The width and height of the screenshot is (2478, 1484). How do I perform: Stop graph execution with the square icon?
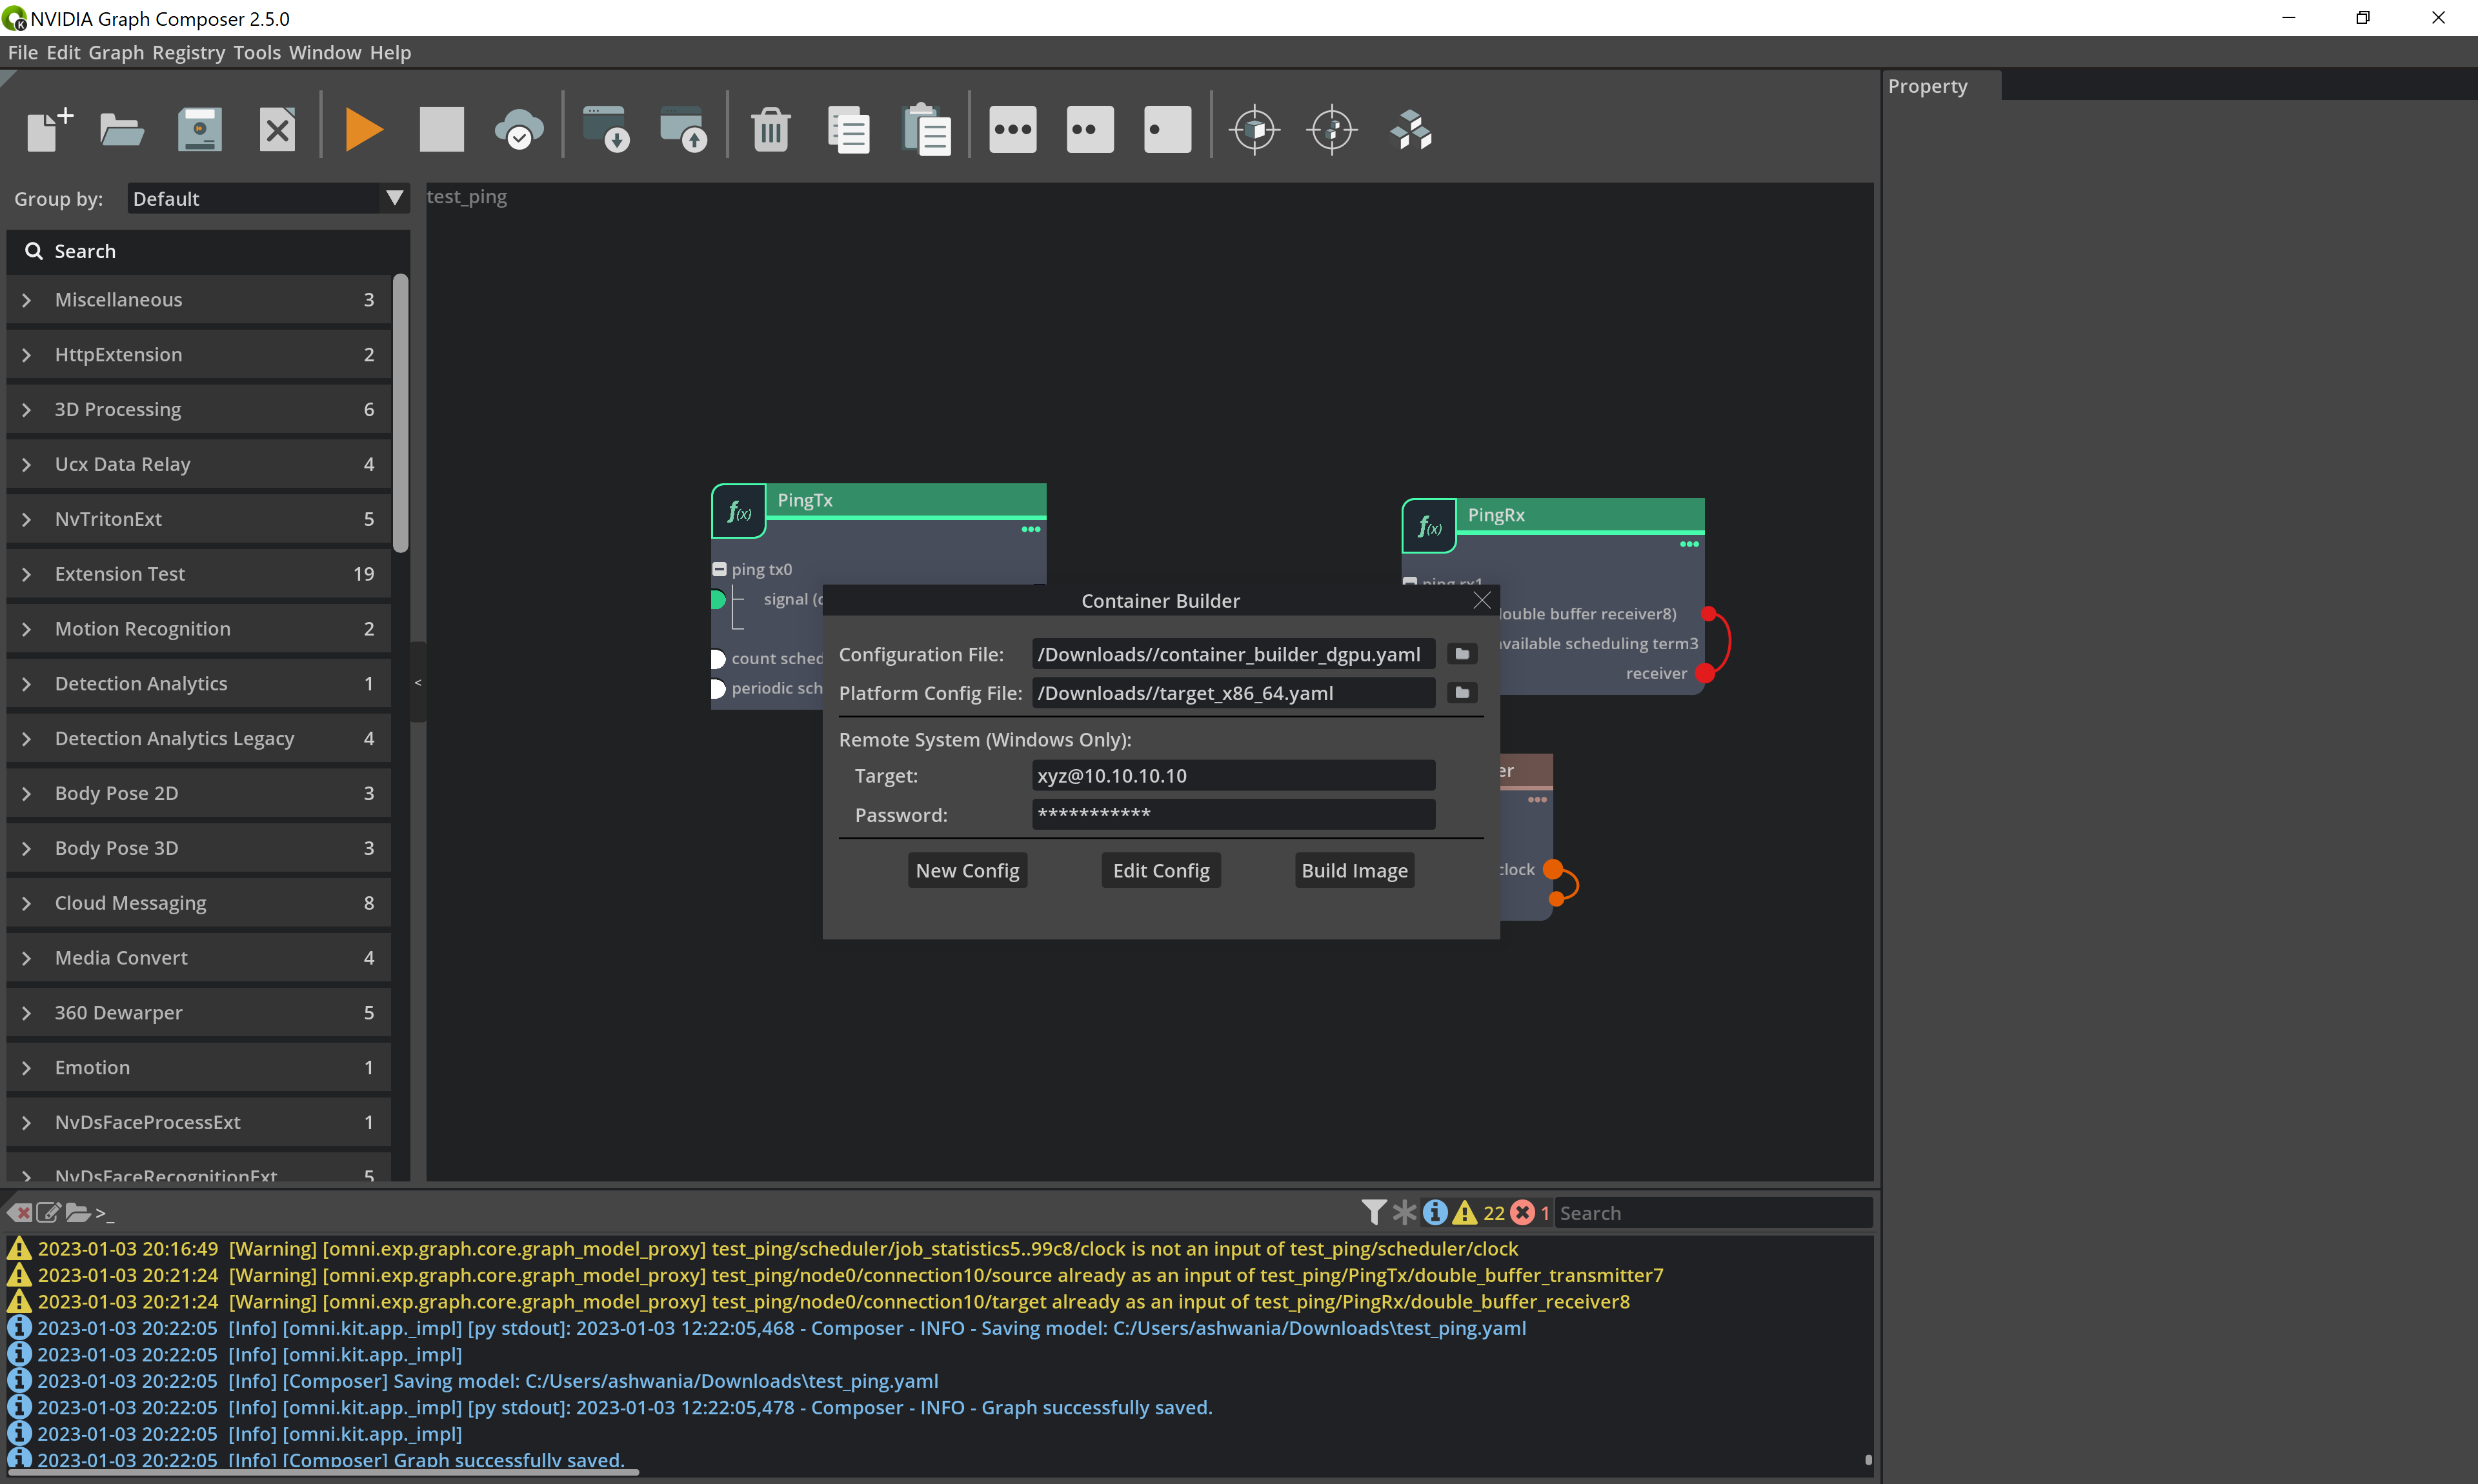click(441, 129)
